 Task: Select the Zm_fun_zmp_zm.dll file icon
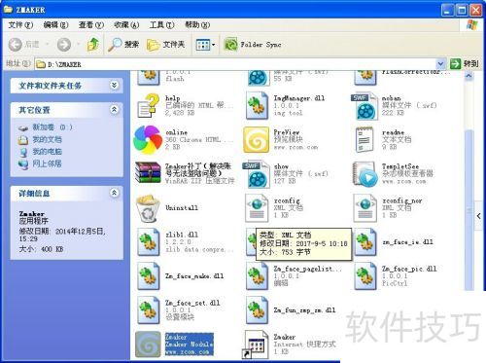[x=257, y=310]
